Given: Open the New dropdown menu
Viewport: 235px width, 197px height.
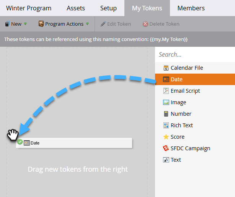Looking at the screenshot, I should coord(16,24).
